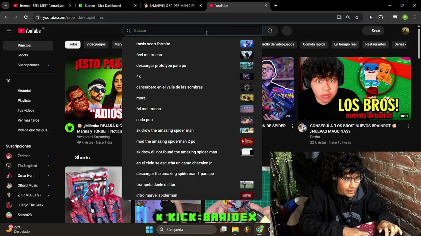Screen dimensions: 421x236
Task: Click Doxha channel avatar
Action: pyautogui.click(x=303, y=128)
